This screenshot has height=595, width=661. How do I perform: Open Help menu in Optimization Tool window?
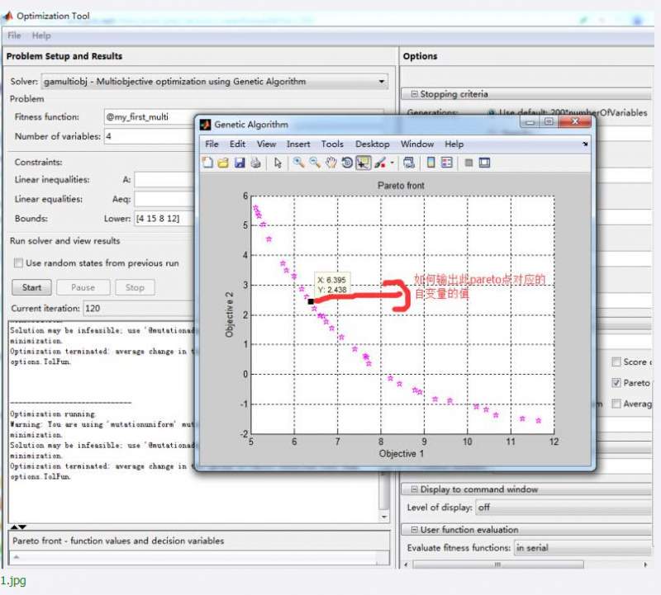click(x=41, y=35)
